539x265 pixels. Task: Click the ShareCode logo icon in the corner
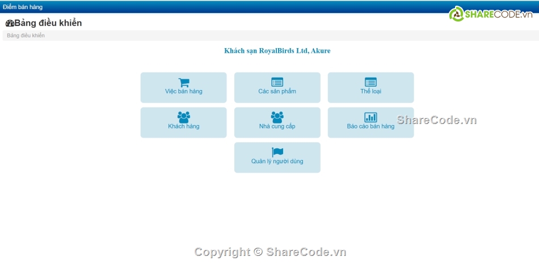coord(456,15)
